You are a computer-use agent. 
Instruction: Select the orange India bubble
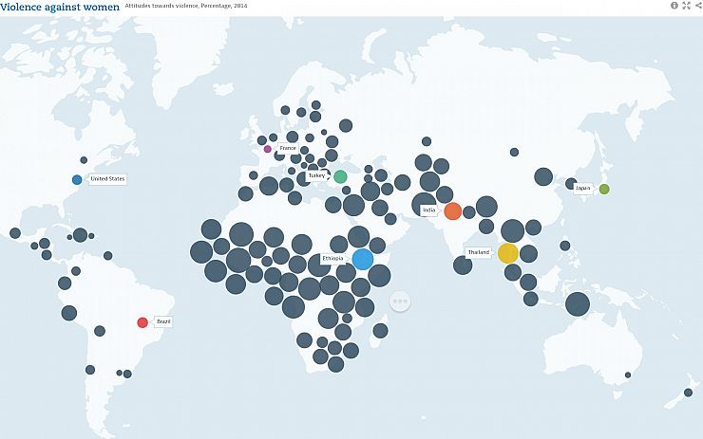(x=453, y=210)
